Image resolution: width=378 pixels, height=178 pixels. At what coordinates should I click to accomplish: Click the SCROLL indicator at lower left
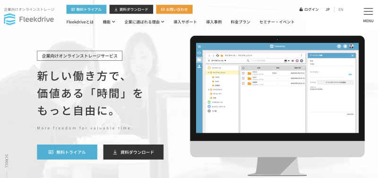[6, 161]
